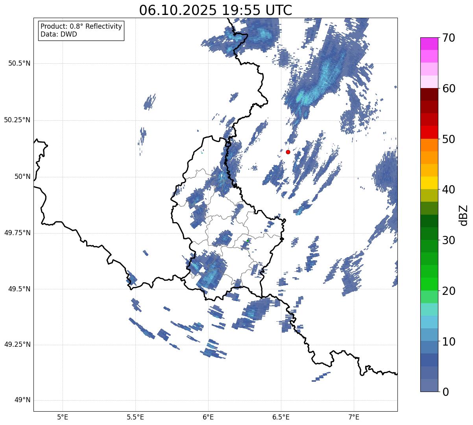Click the latitude label "50°N"

(22, 177)
